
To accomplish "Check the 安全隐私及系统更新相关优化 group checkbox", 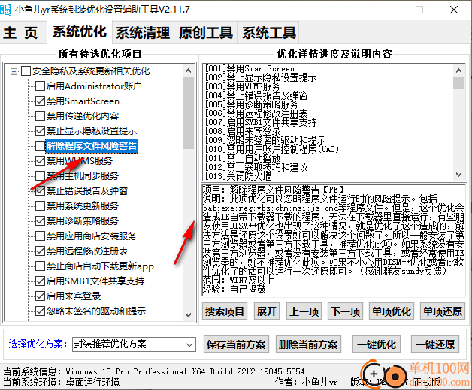I will coord(26,71).
